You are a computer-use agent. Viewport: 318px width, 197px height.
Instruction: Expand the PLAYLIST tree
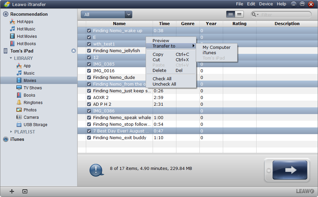click(x=11, y=132)
